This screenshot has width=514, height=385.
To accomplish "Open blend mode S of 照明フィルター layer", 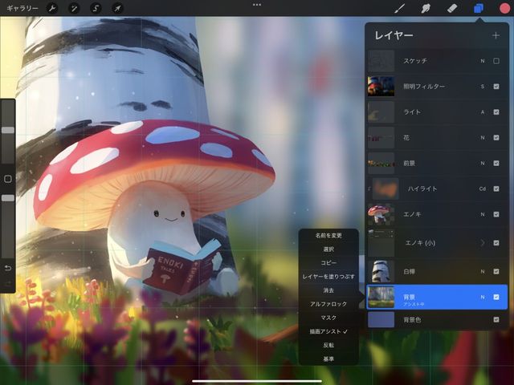I will (x=483, y=87).
